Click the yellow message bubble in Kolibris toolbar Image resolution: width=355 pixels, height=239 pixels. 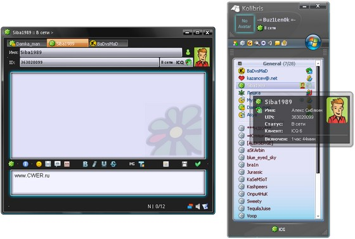[x=277, y=43]
